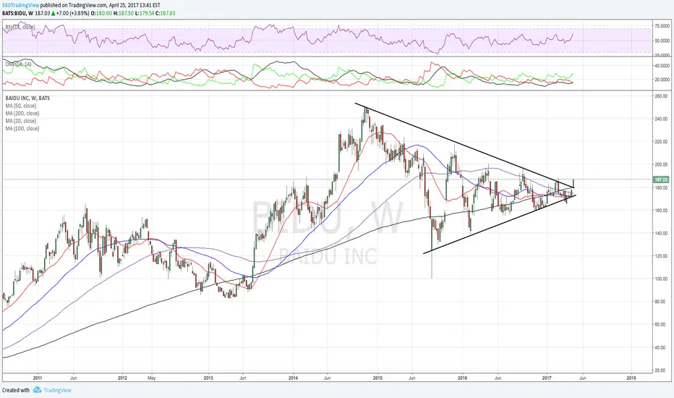This screenshot has width=674, height=398.
Task: Click the H:187.50 high price value
Action: tap(124, 13)
